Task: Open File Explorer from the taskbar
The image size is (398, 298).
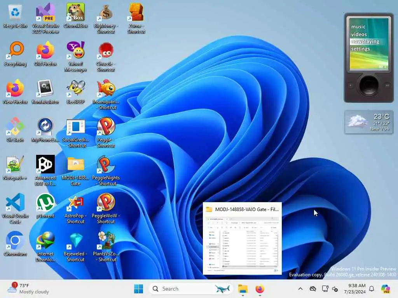Action: click(243, 289)
